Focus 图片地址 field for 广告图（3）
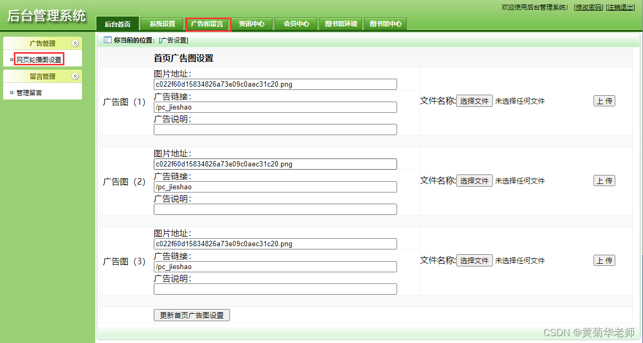Image resolution: width=643 pixels, height=343 pixels. [275, 244]
